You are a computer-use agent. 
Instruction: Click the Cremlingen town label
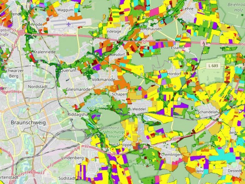point(172,155)
